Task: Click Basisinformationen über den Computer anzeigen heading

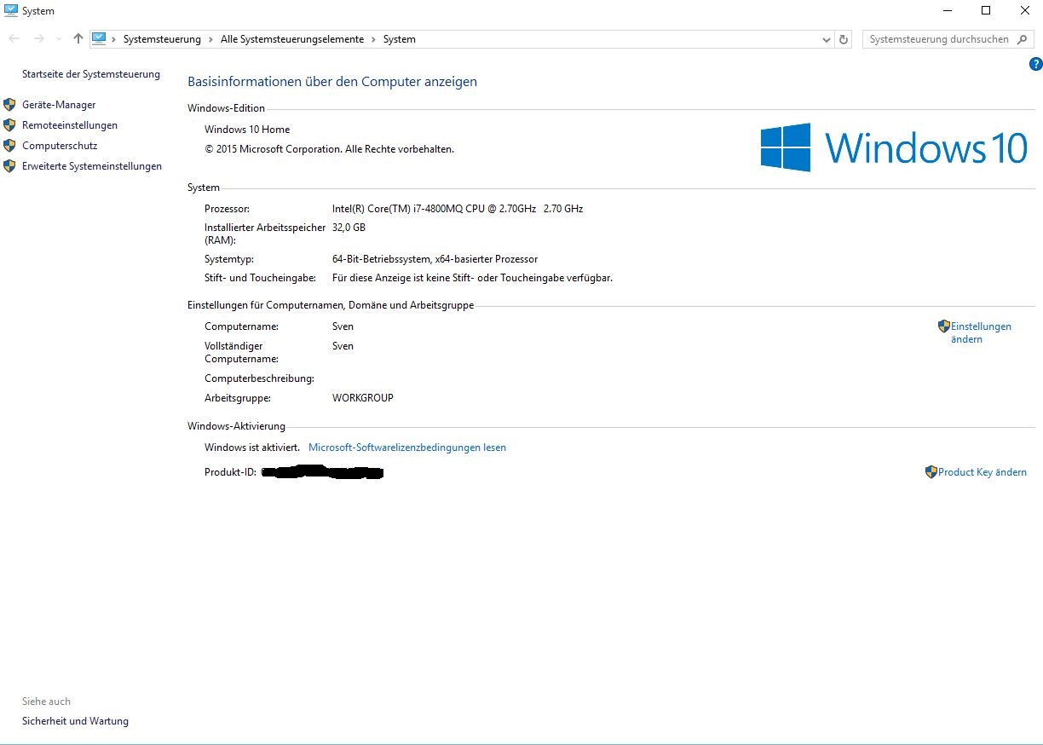Action: (332, 82)
